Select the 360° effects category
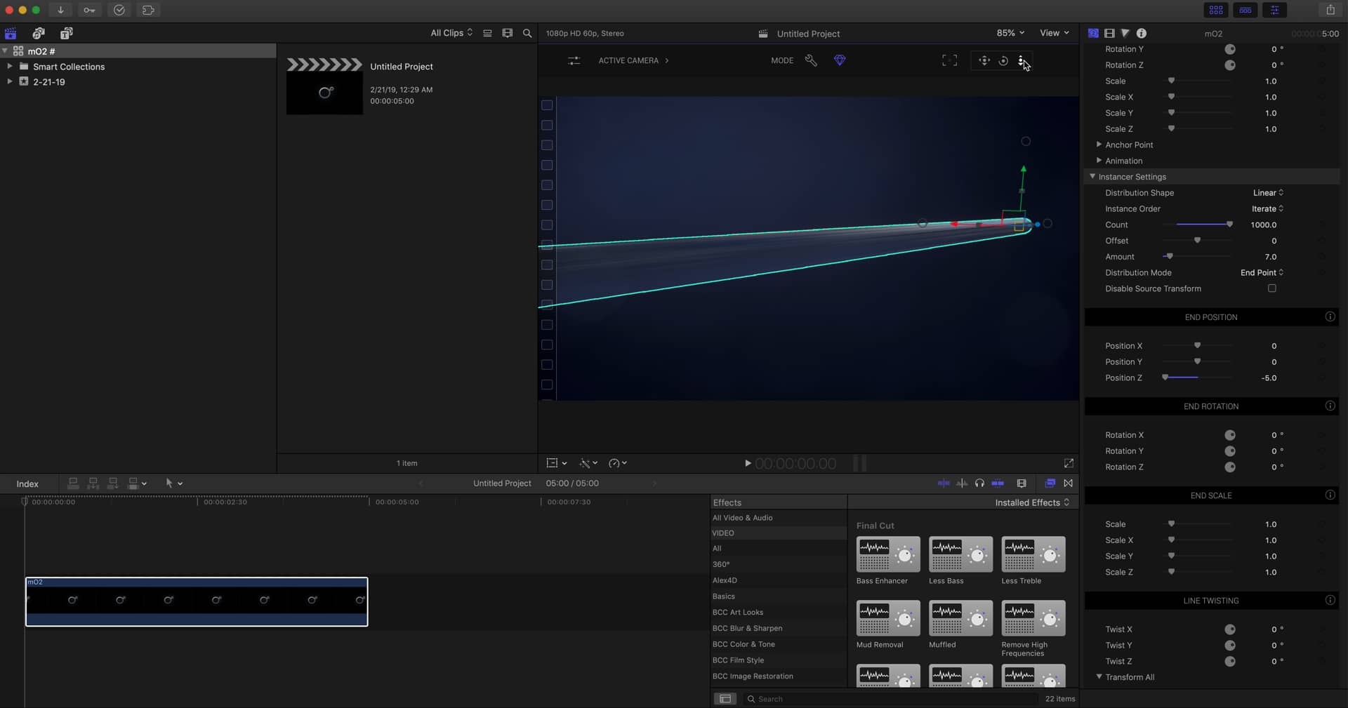This screenshot has width=1348, height=708. coord(720,564)
